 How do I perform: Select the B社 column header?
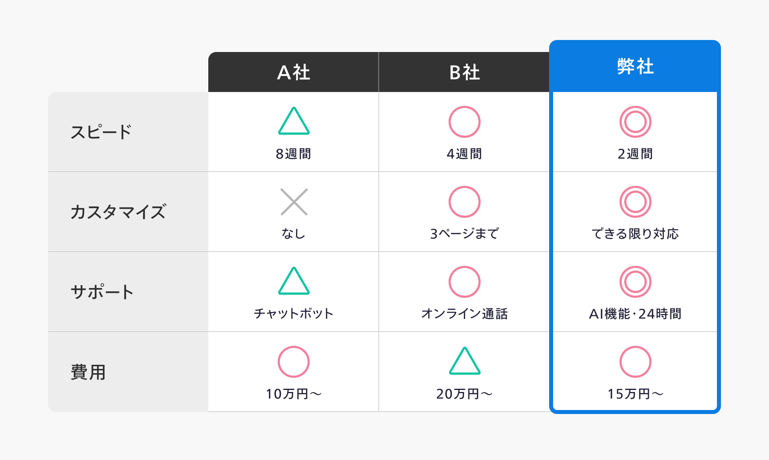pos(464,72)
